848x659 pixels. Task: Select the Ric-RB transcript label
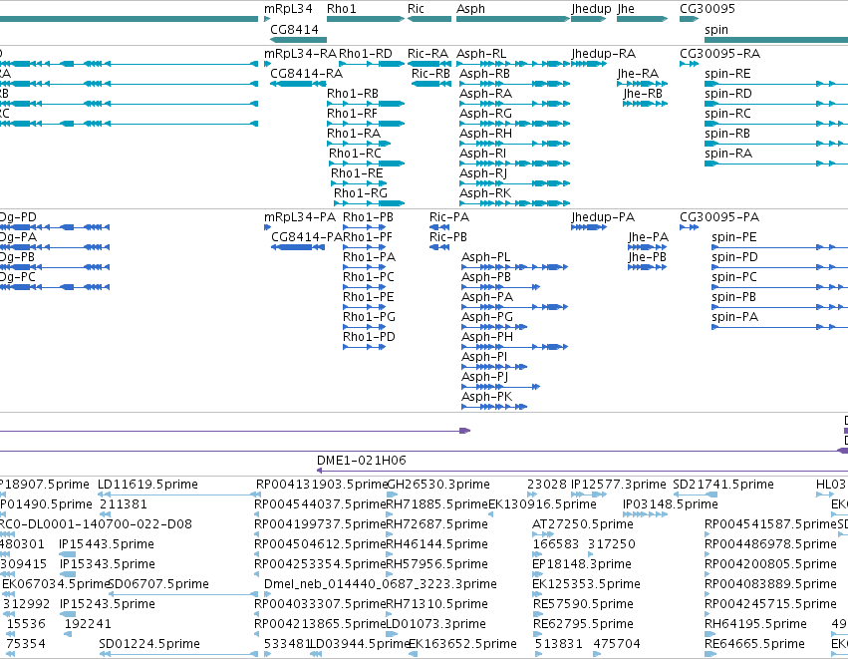pyautogui.click(x=431, y=74)
